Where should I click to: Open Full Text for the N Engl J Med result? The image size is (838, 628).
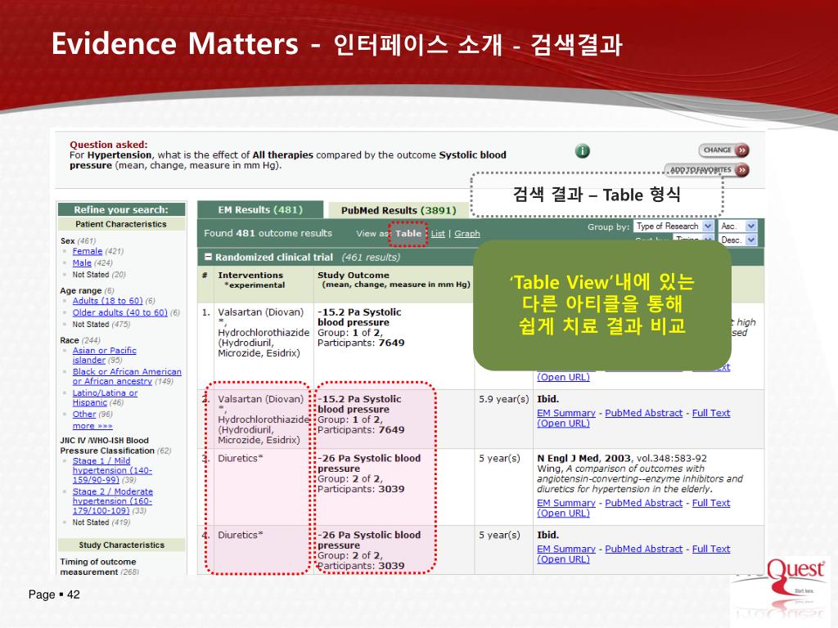(x=711, y=503)
